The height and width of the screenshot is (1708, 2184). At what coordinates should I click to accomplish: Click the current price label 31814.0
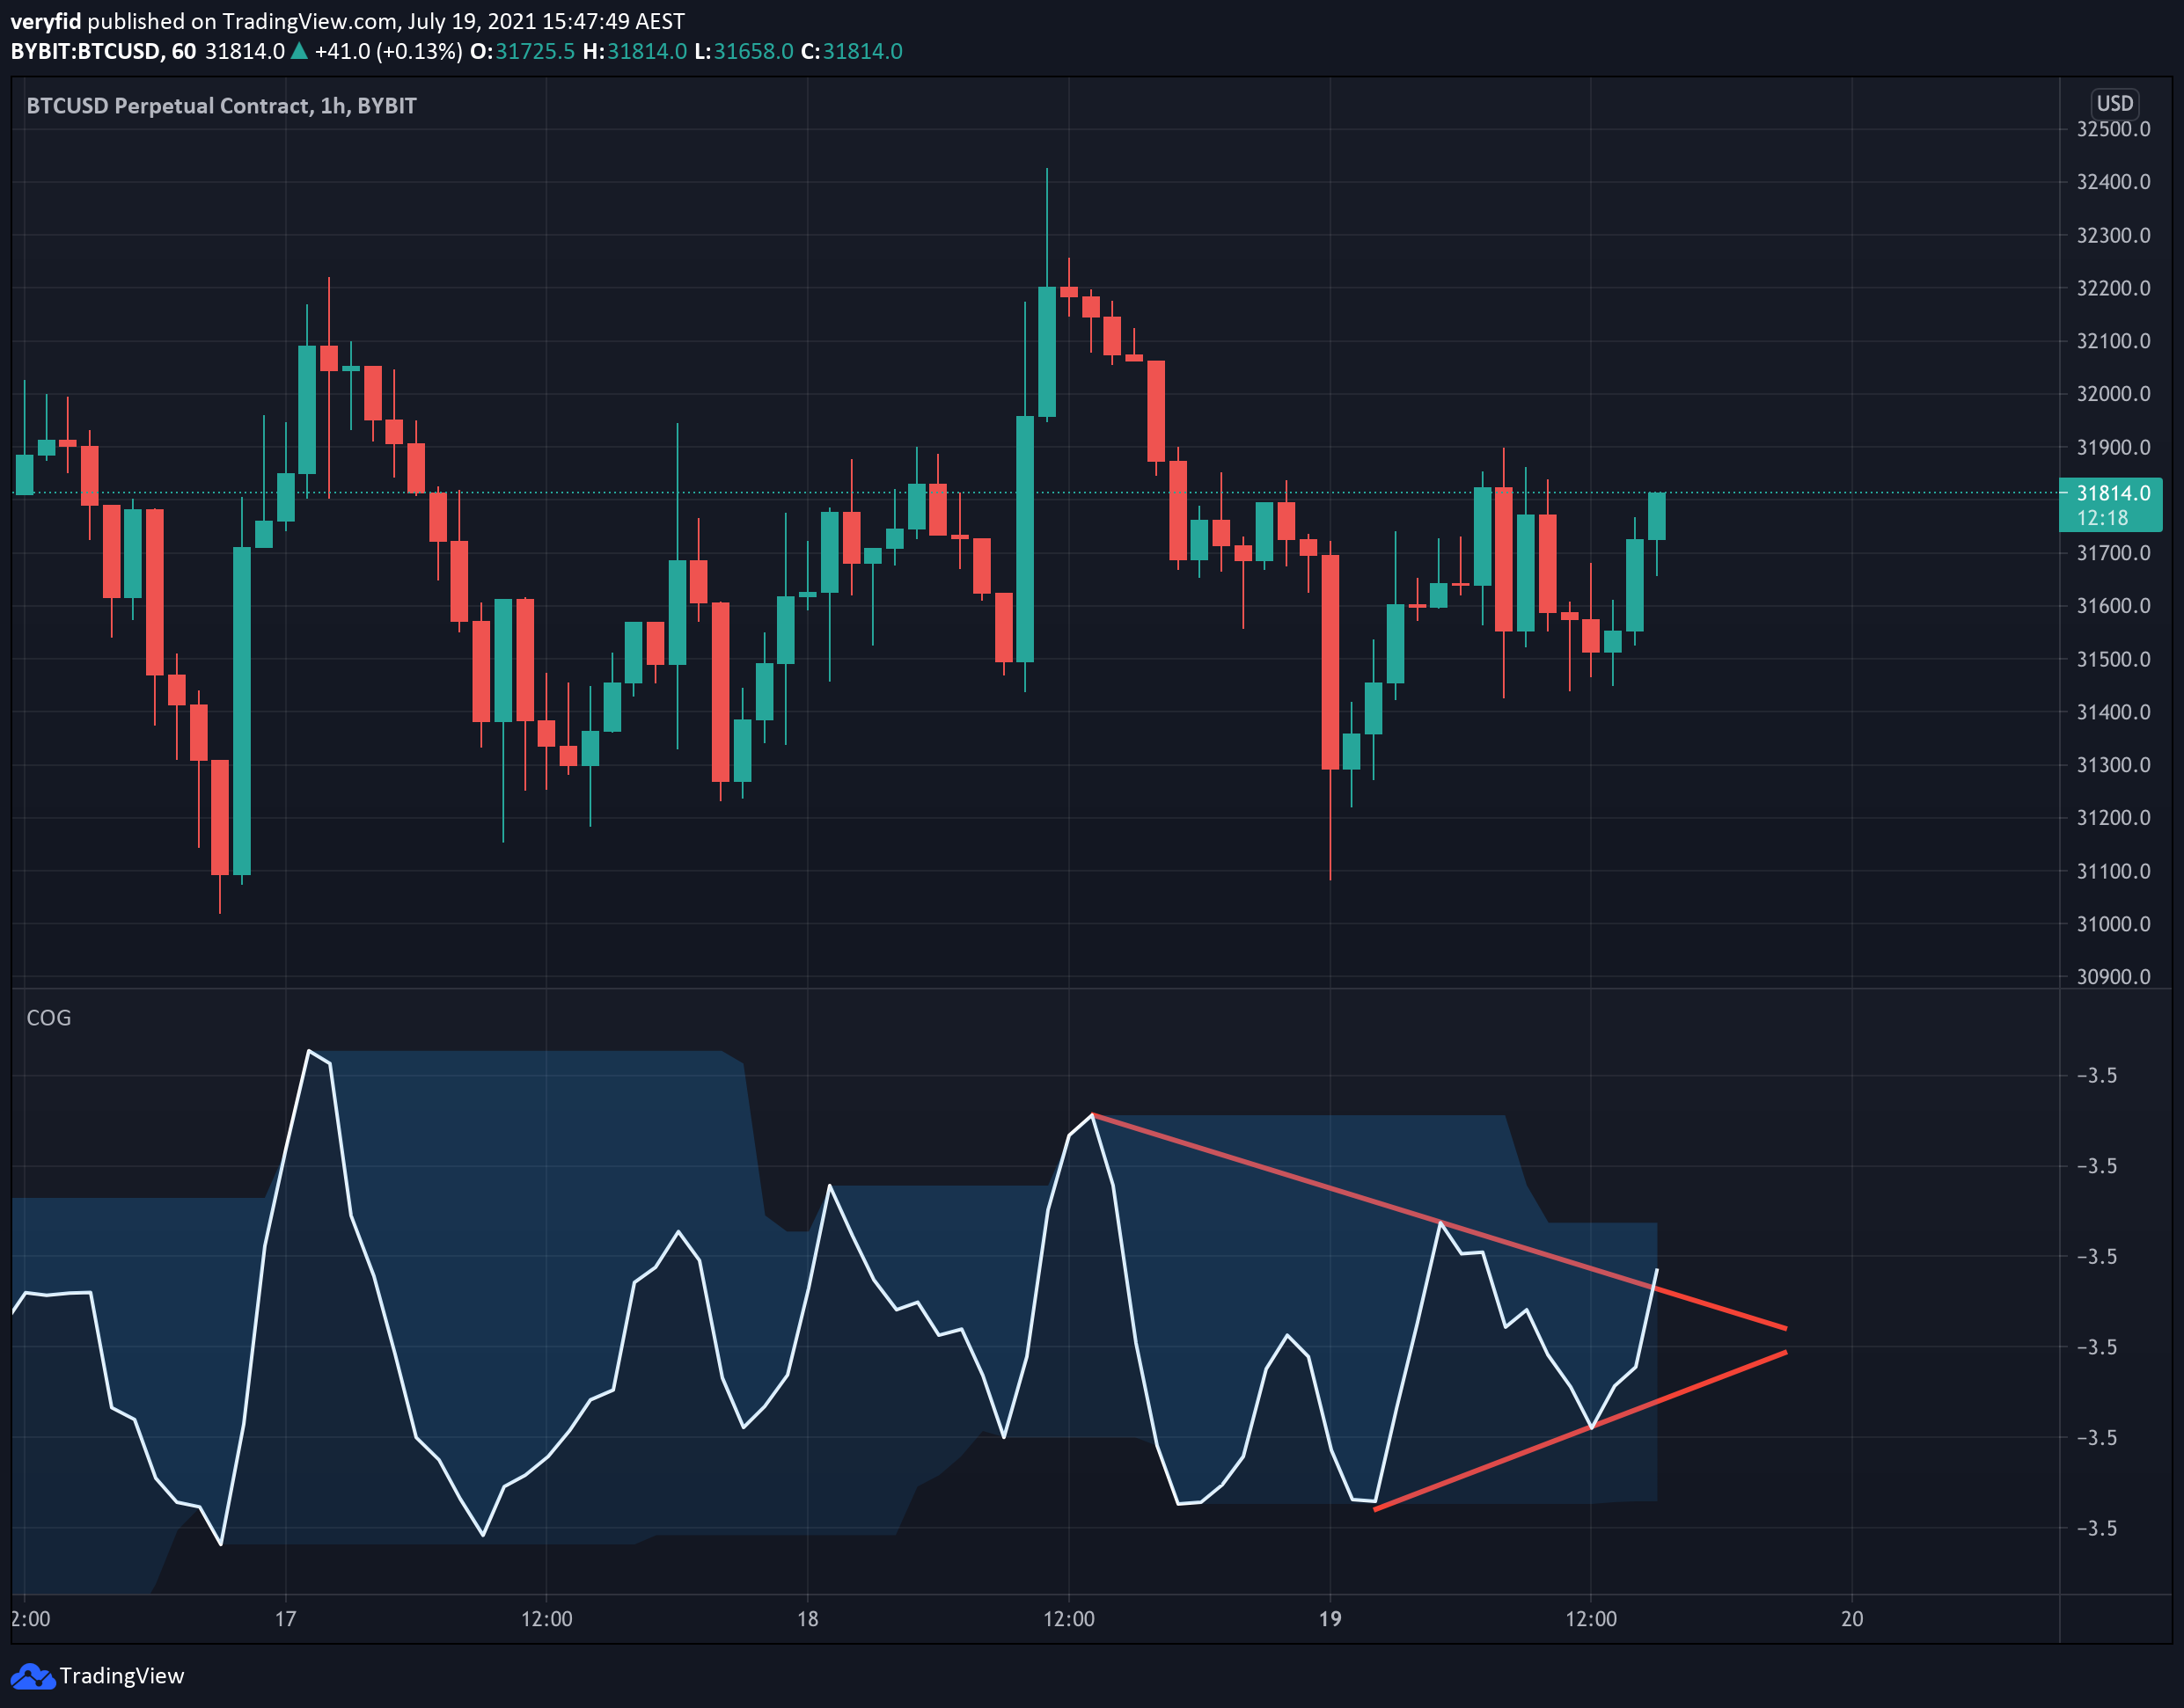(2113, 493)
